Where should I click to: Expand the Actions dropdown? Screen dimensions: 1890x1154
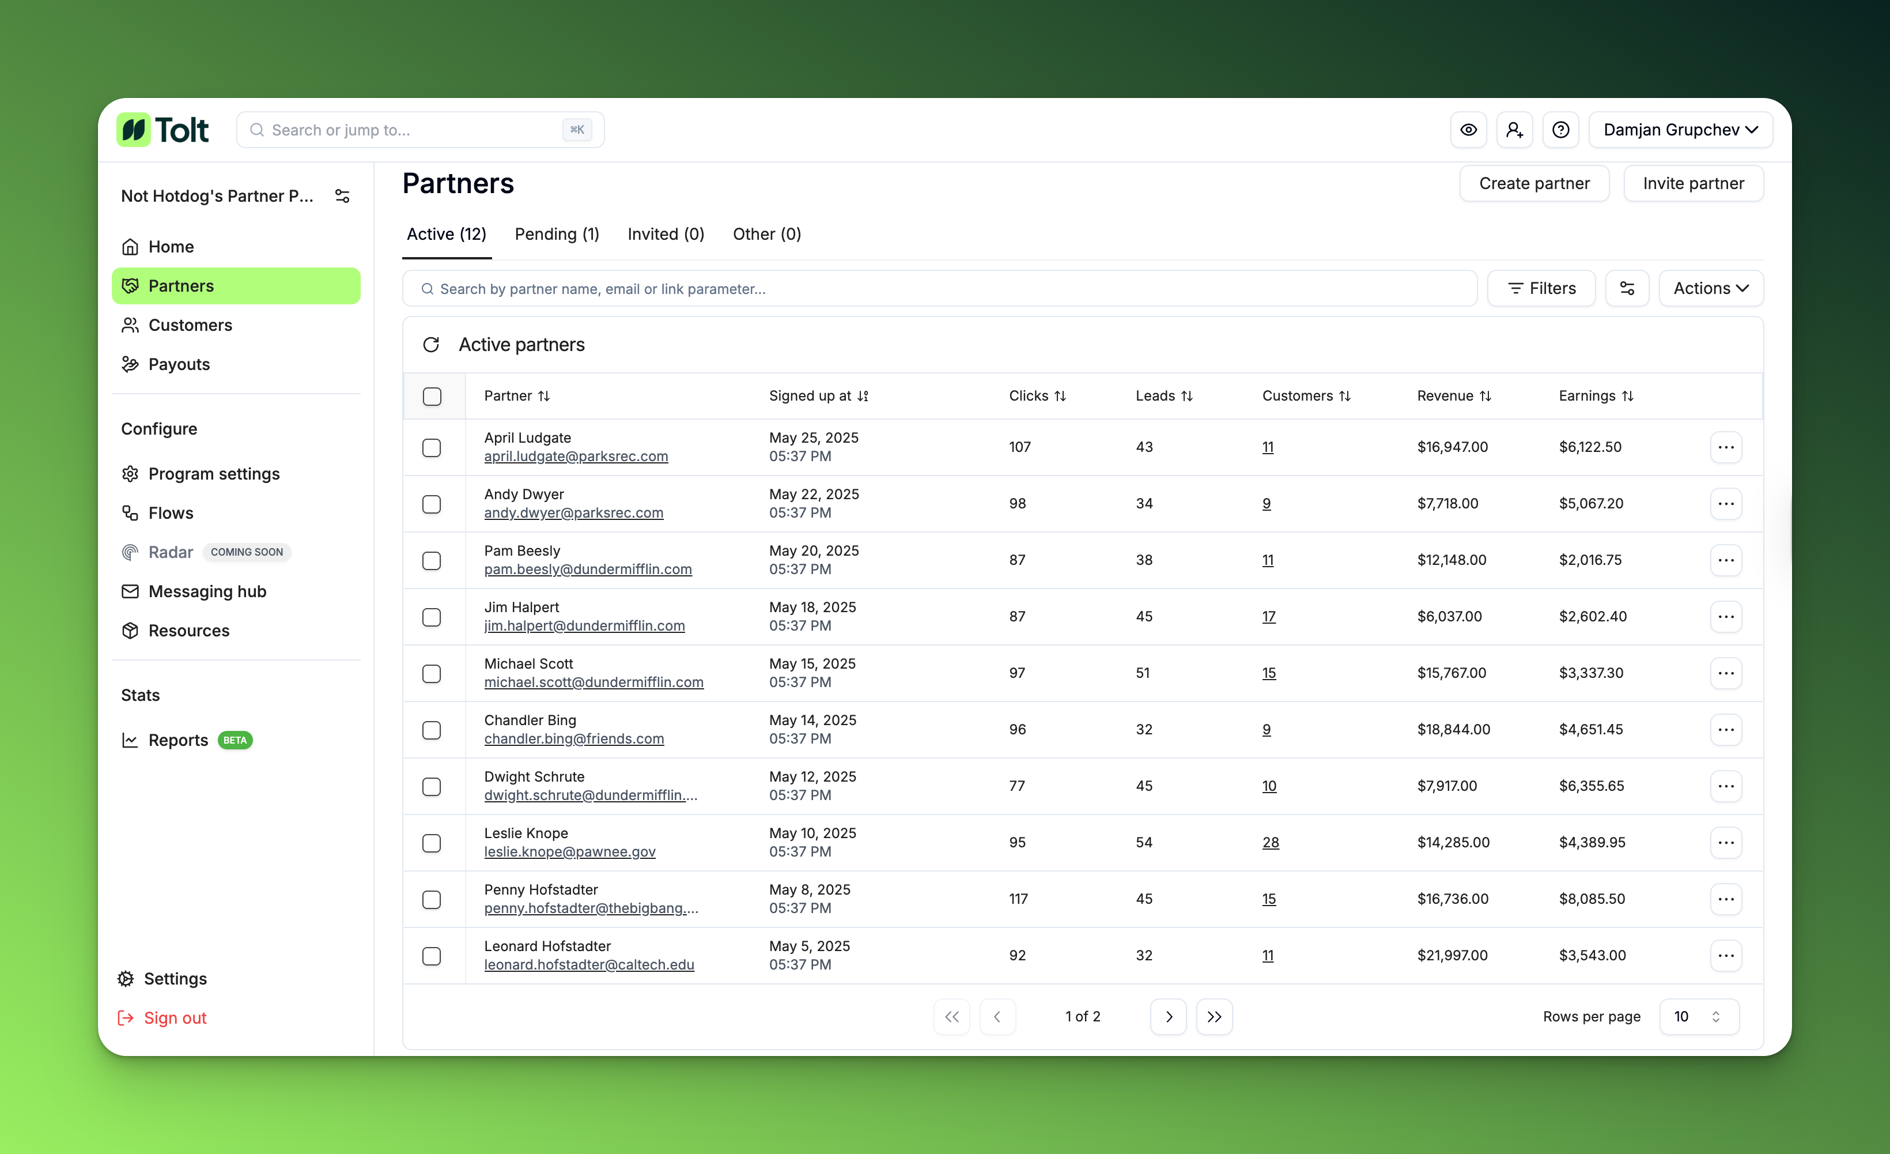coord(1711,288)
